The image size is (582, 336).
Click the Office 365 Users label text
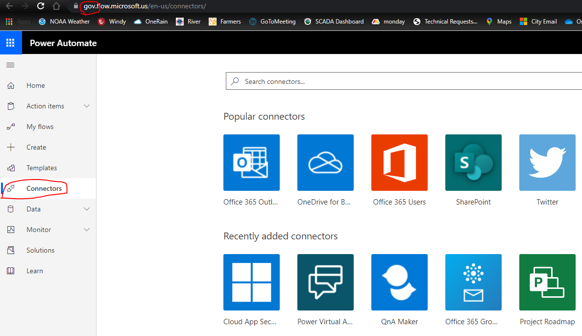tap(399, 202)
